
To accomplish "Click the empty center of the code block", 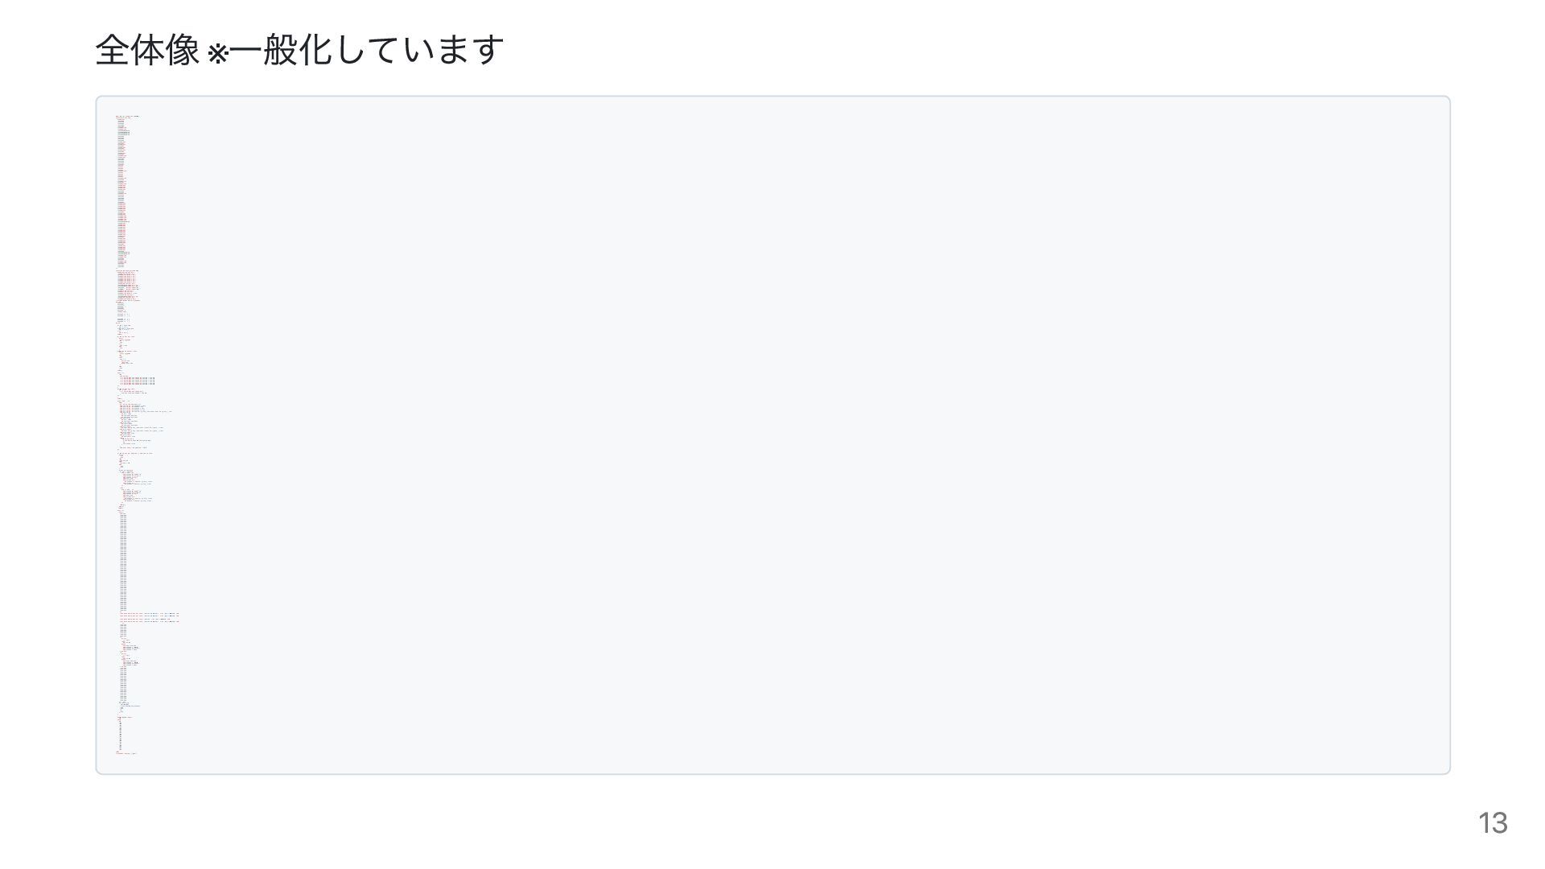I will click(772, 434).
